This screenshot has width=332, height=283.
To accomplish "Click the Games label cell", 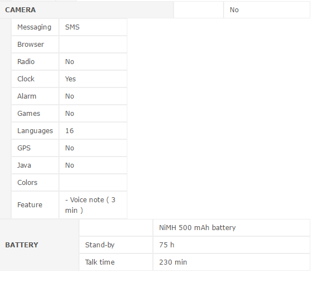I will [35, 114].
